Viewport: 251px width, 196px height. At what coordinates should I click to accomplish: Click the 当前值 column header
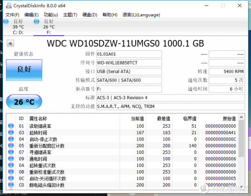pyautogui.click(x=133, y=118)
